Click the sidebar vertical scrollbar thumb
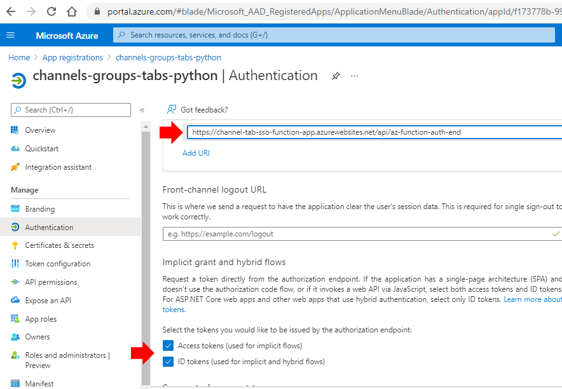Viewport: 562px width, 389px height. (x=146, y=258)
